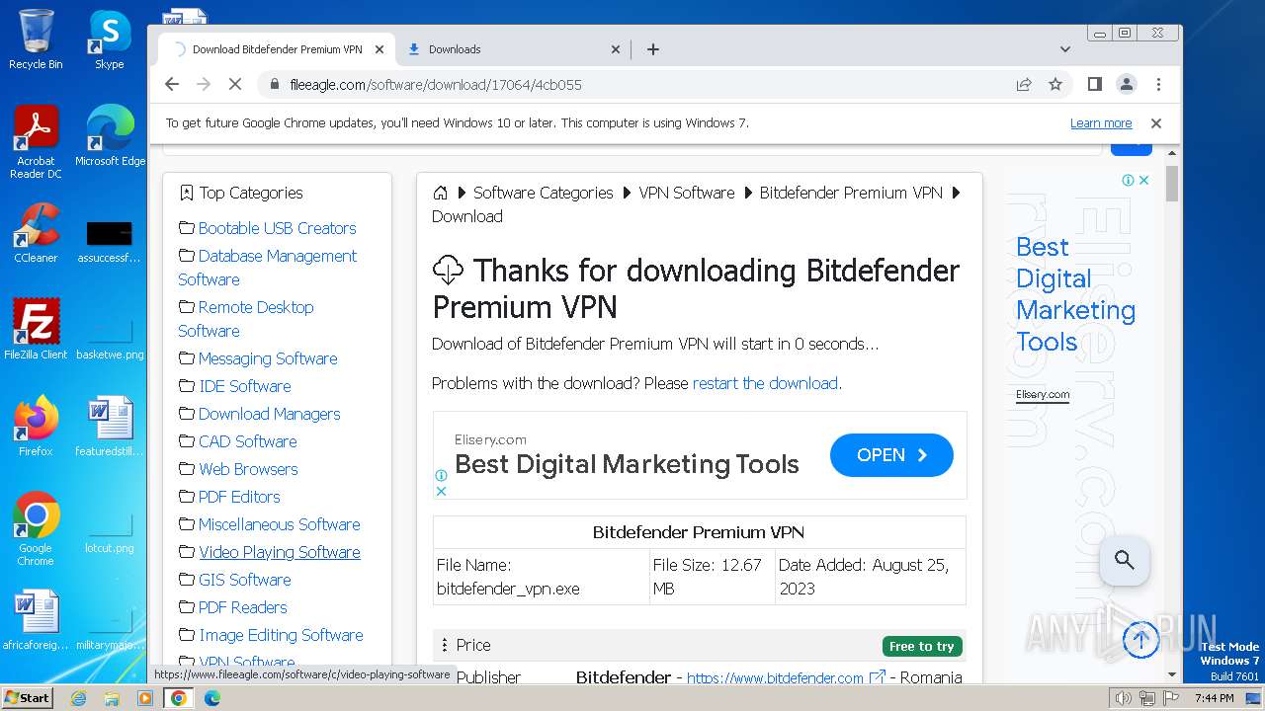Open the featuredstill Word document icon
The width and height of the screenshot is (1265, 711).
coord(110,427)
